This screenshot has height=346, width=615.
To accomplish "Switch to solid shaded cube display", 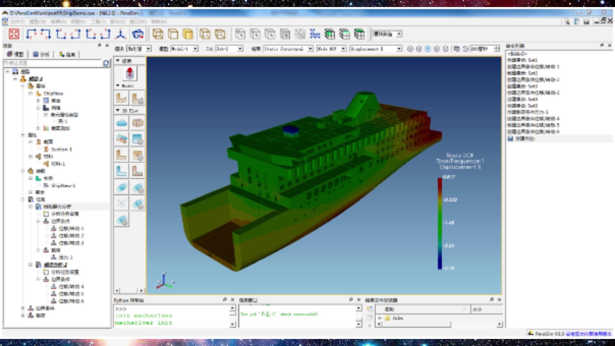I will pos(188,34).
